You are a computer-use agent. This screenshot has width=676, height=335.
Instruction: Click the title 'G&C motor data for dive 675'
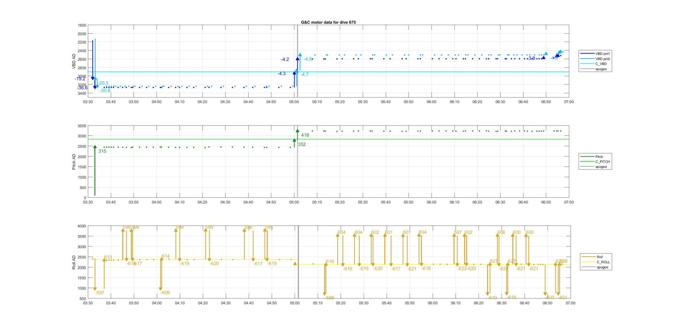[328, 22]
